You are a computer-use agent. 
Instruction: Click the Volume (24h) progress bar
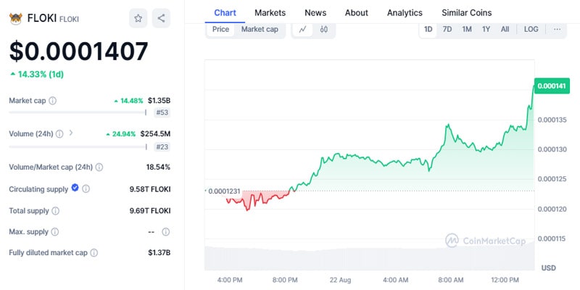(78, 147)
